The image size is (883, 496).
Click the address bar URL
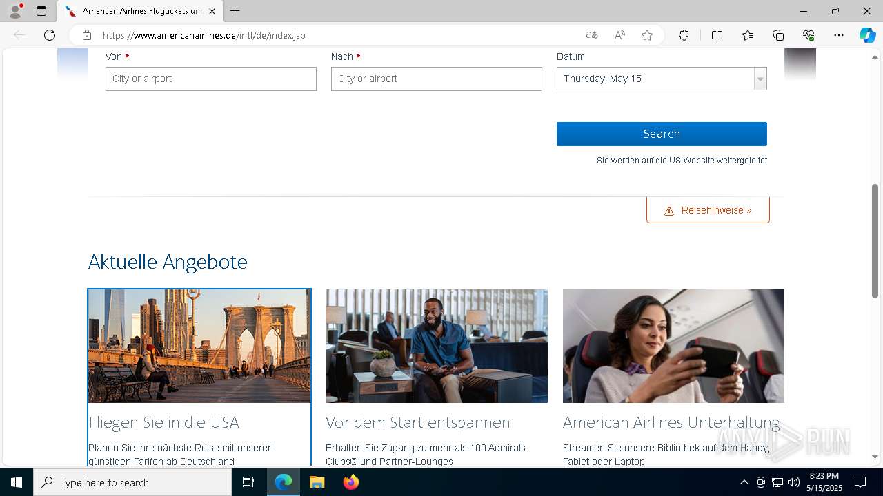point(204,35)
